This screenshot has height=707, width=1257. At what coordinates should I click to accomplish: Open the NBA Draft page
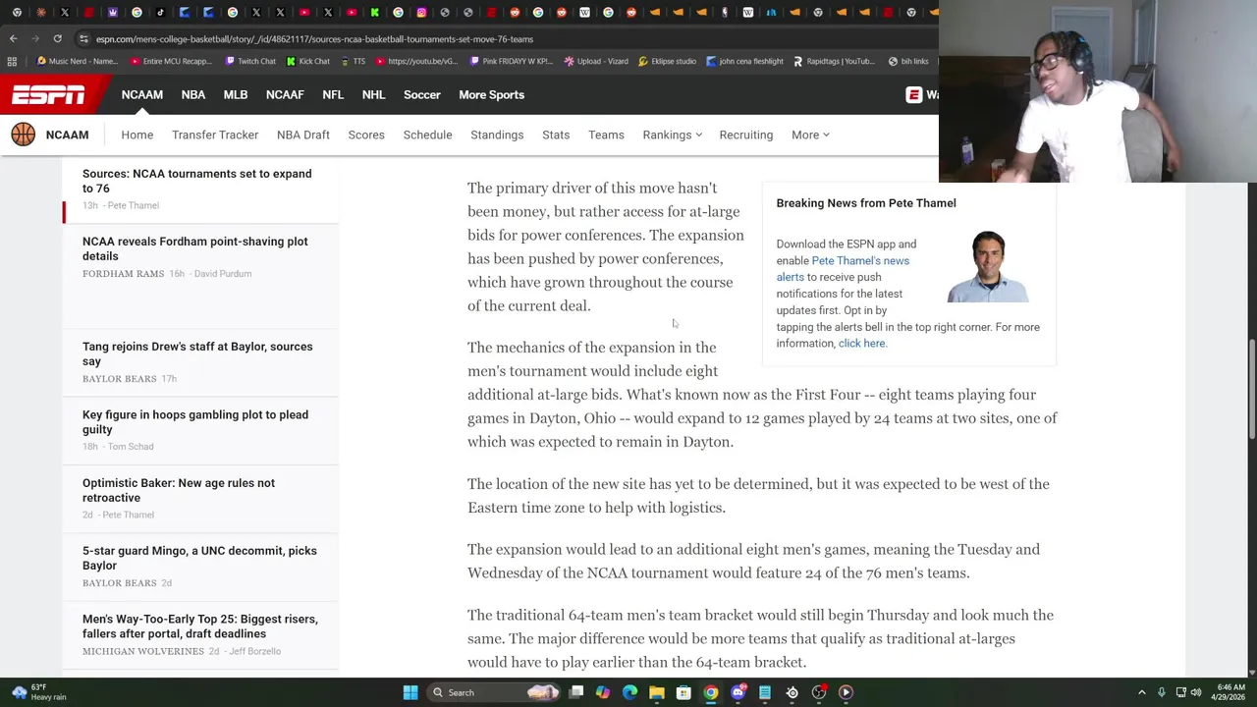pyautogui.click(x=303, y=135)
